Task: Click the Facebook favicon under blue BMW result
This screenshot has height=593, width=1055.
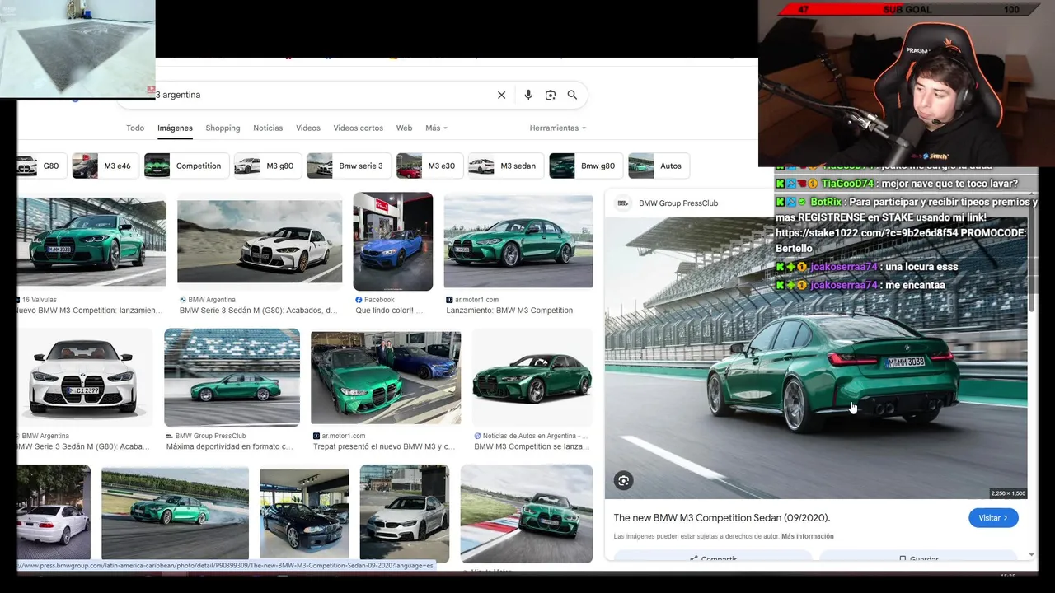Action: point(359,300)
